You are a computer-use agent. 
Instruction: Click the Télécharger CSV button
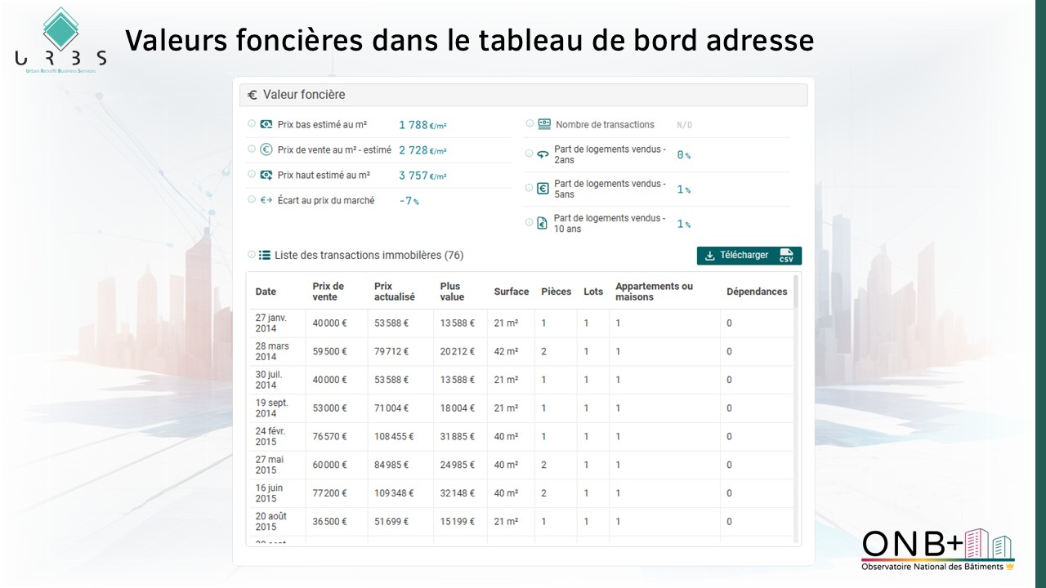749,256
